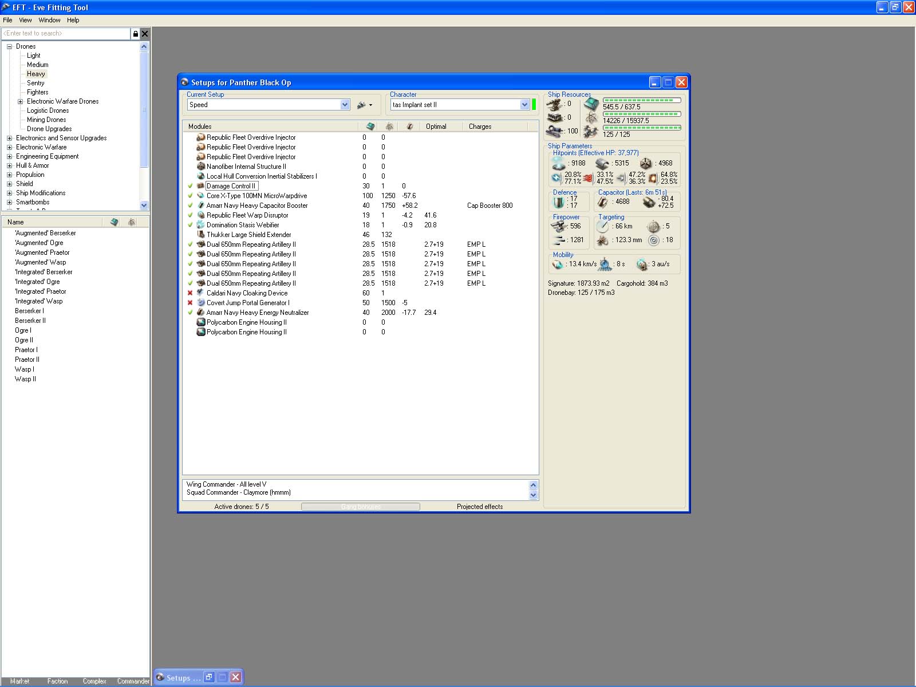The height and width of the screenshot is (687, 916).
Task: Click the armor hitpoints icon beside 5315
Action: [x=603, y=163]
